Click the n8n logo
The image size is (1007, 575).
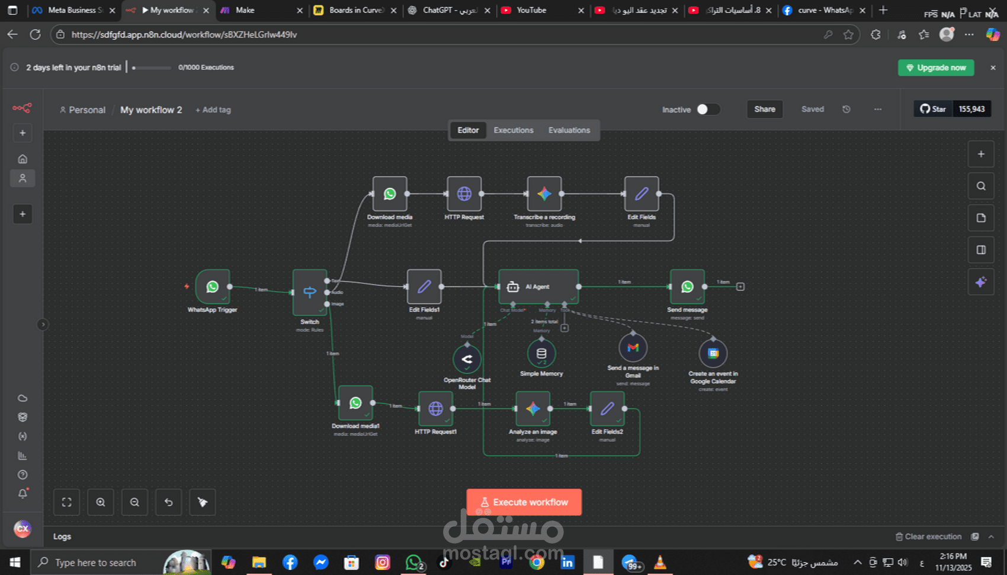point(23,108)
